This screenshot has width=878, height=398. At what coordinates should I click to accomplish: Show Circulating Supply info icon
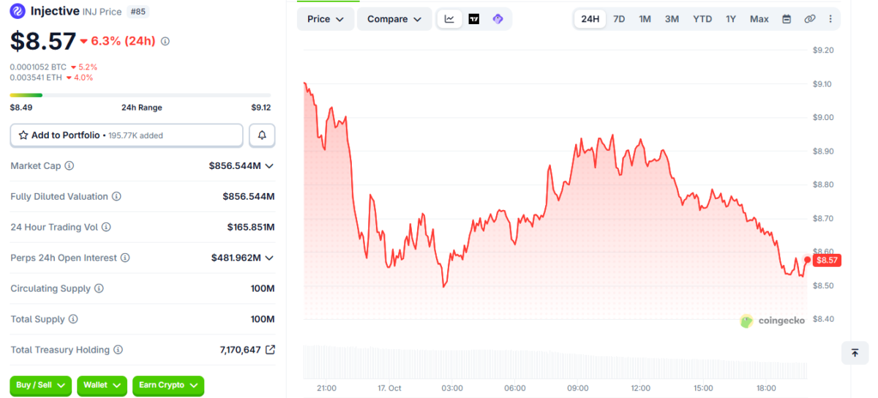pos(99,289)
